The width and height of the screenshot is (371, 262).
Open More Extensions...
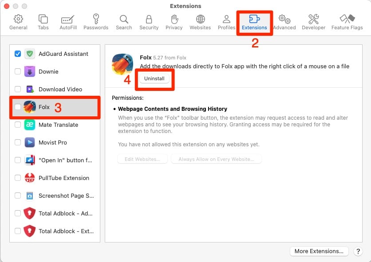(319, 251)
